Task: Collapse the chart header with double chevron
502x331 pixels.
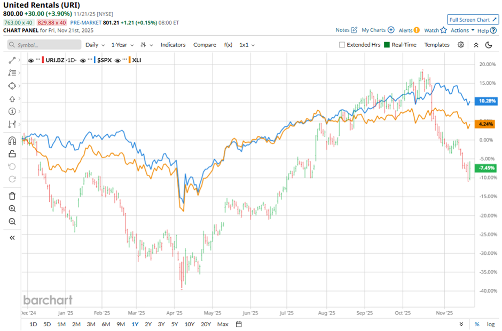Action: click(x=476, y=45)
